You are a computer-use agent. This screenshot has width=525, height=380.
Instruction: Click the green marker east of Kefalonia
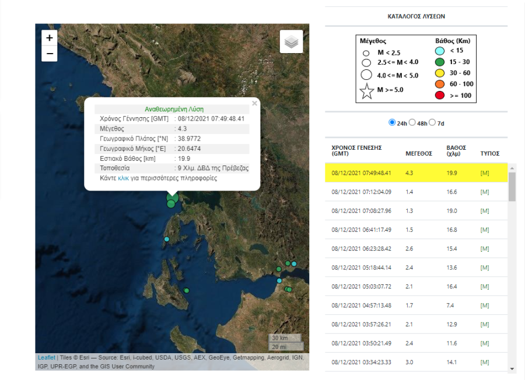(x=187, y=290)
